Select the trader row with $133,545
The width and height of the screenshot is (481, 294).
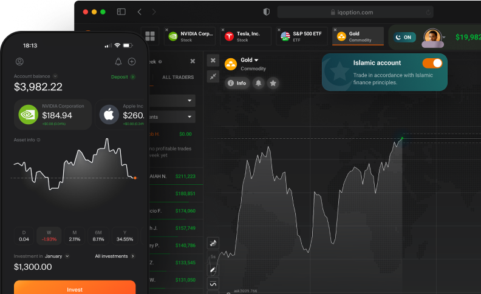(176, 262)
